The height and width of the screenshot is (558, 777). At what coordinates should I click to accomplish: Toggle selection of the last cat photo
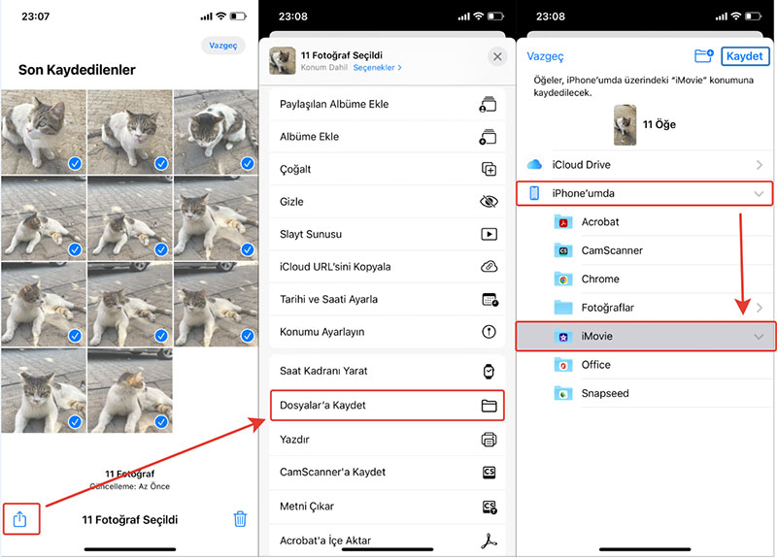(160, 422)
